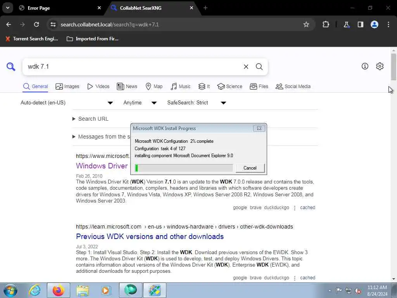Expand the Search URL section
397x298 pixels.
pos(91,119)
